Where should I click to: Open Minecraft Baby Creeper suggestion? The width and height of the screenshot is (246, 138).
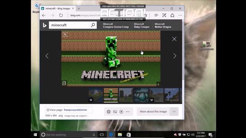tap(142, 26)
